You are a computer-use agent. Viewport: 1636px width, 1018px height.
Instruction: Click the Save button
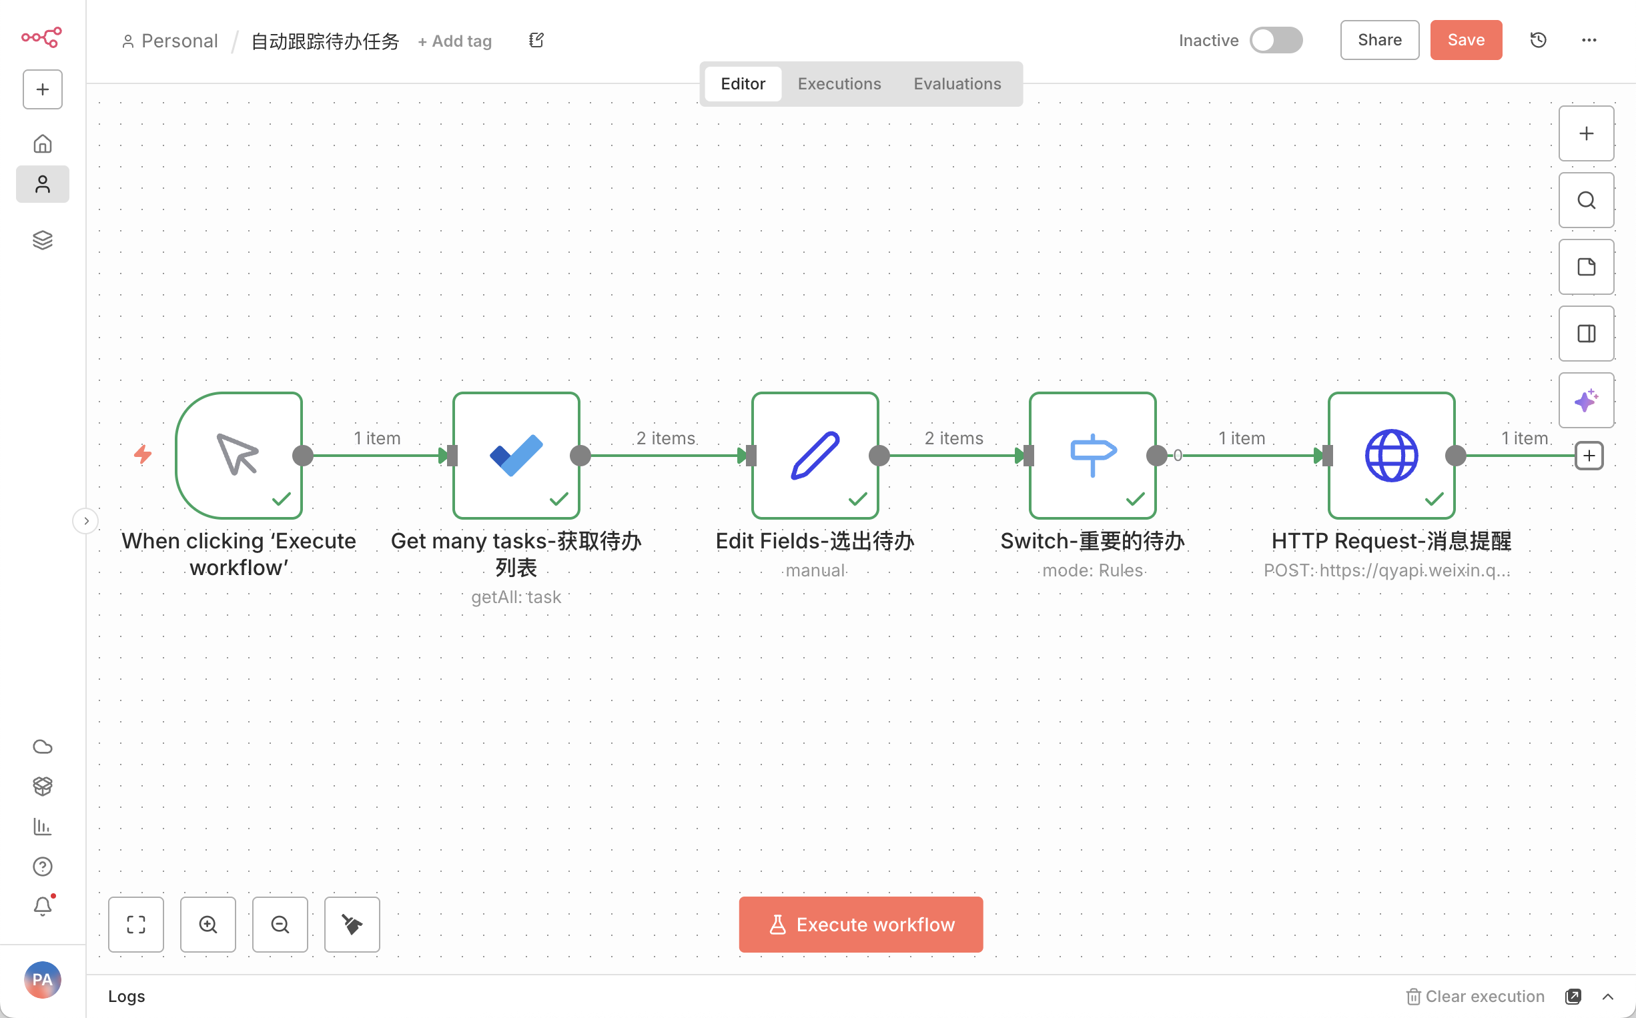tap(1466, 41)
